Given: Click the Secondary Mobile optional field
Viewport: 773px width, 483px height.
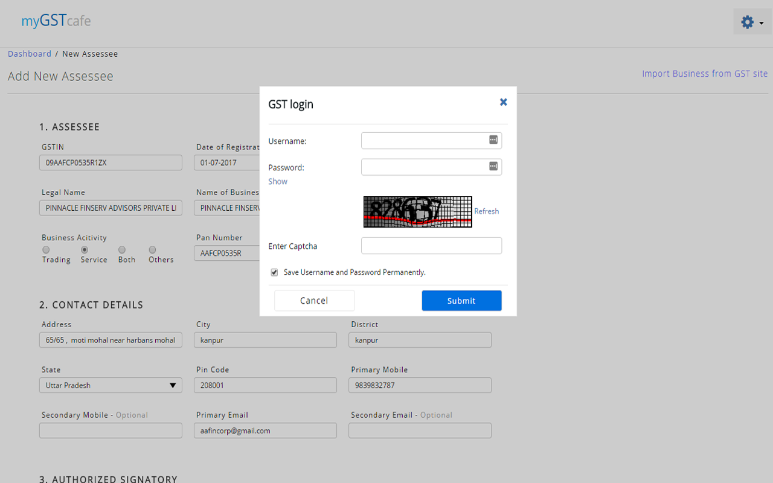Looking at the screenshot, I should [x=111, y=430].
